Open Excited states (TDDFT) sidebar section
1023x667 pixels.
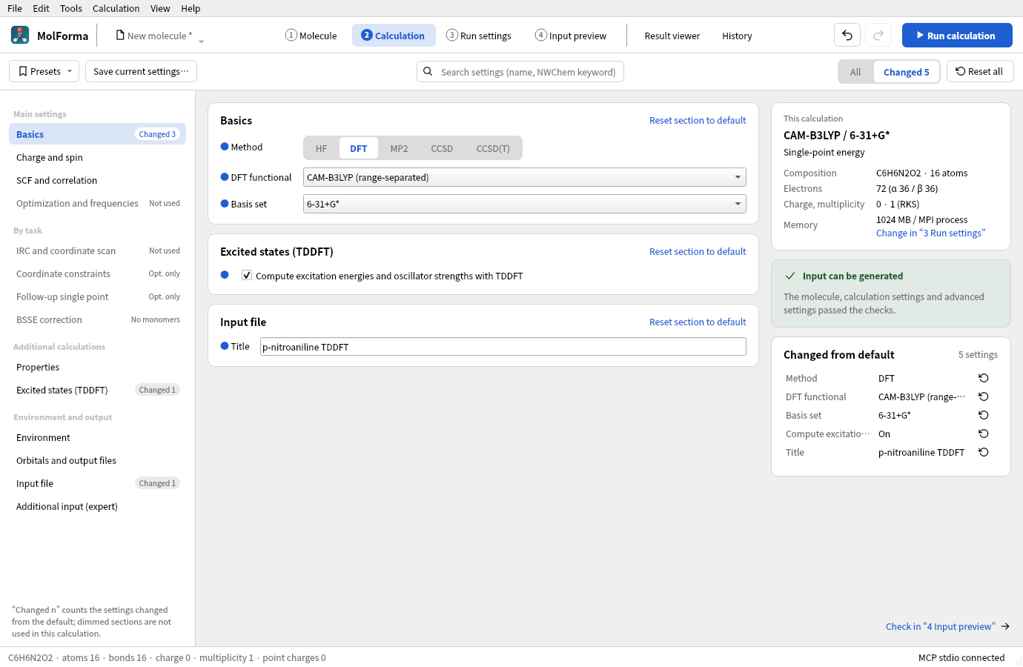pos(97,390)
